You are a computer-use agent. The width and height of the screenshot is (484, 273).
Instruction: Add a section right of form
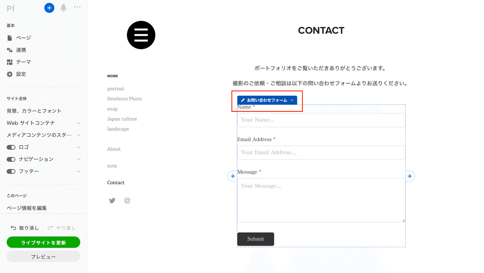pyautogui.click(x=410, y=176)
